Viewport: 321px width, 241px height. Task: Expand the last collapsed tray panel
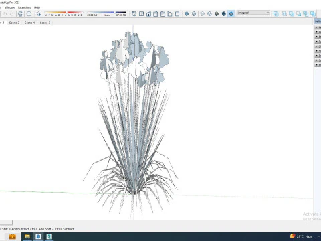(316, 65)
